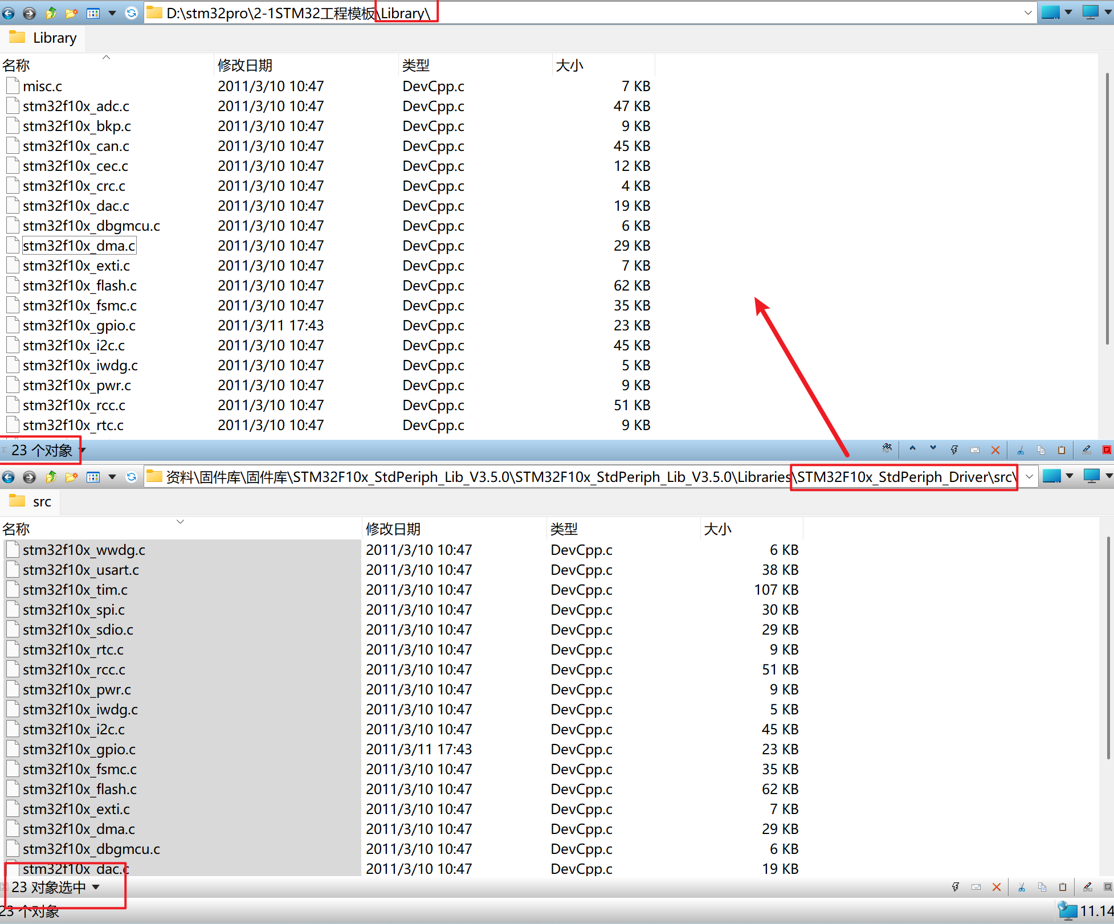Click the up chevron in top pane toolbar
This screenshot has width=1114, height=924.
tap(912, 448)
